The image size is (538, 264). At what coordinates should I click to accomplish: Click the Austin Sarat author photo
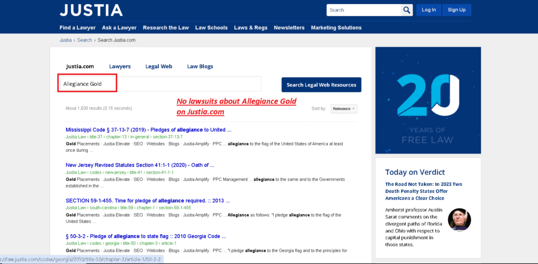[459, 219]
